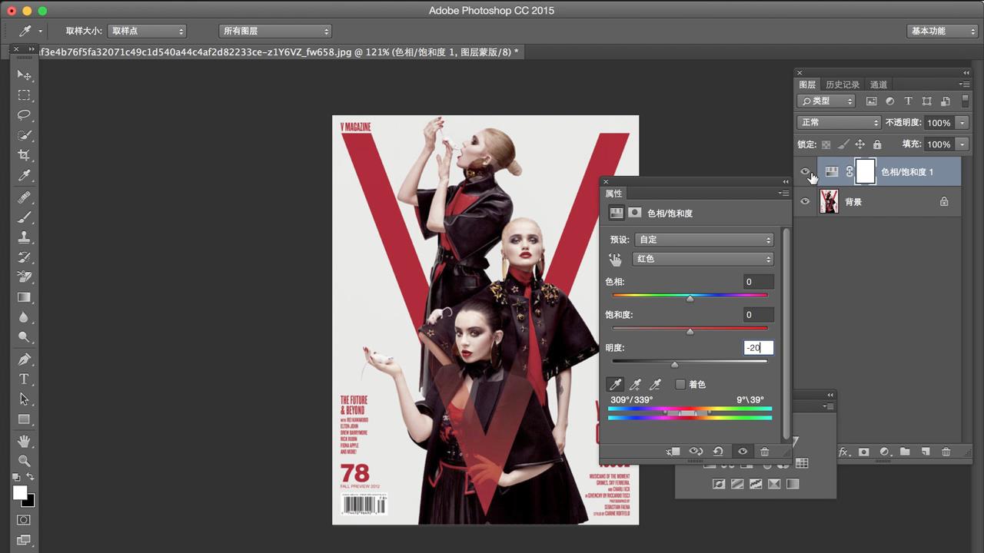Click the 属性 panel tab
984x553 pixels.
pos(613,194)
